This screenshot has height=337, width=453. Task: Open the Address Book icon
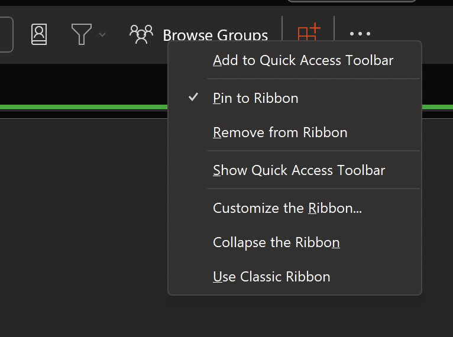tap(39, 34)
